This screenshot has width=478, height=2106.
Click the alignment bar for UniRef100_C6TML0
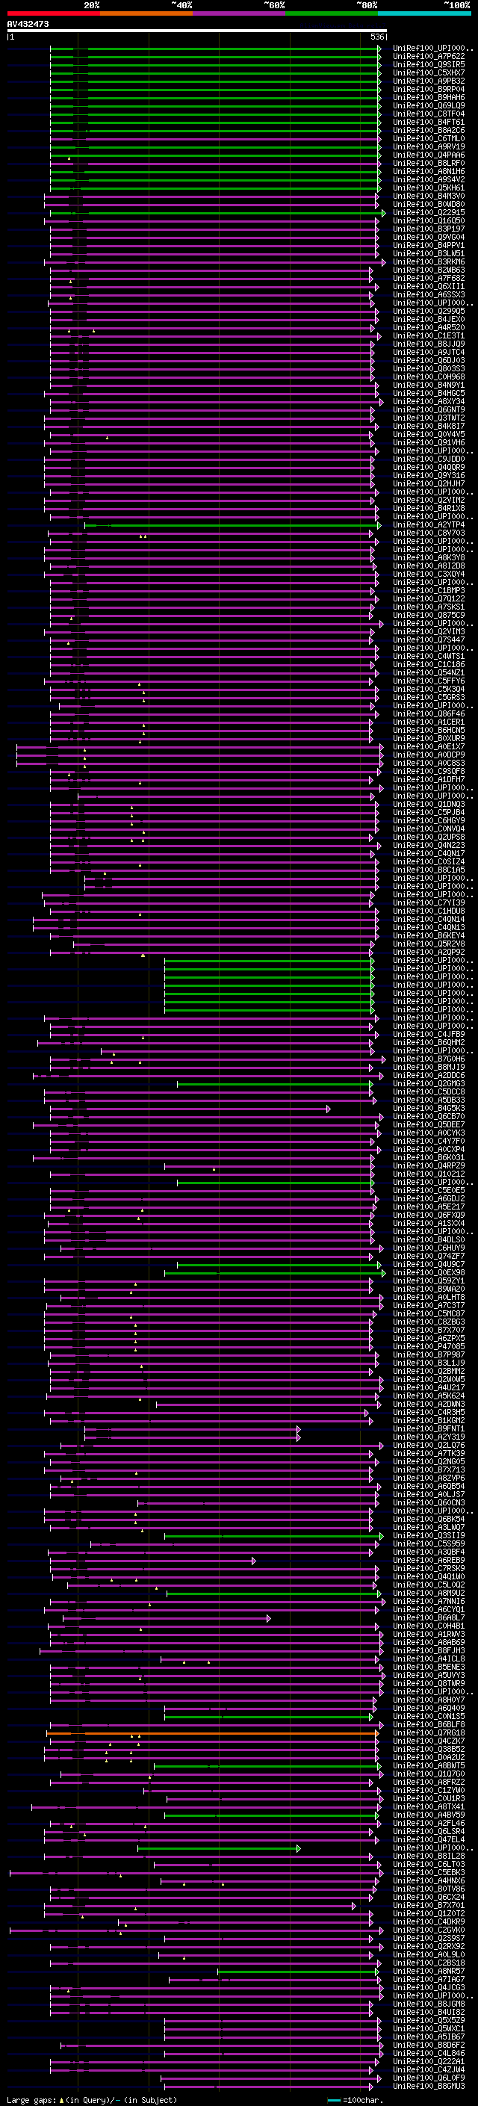coord(215,139)
